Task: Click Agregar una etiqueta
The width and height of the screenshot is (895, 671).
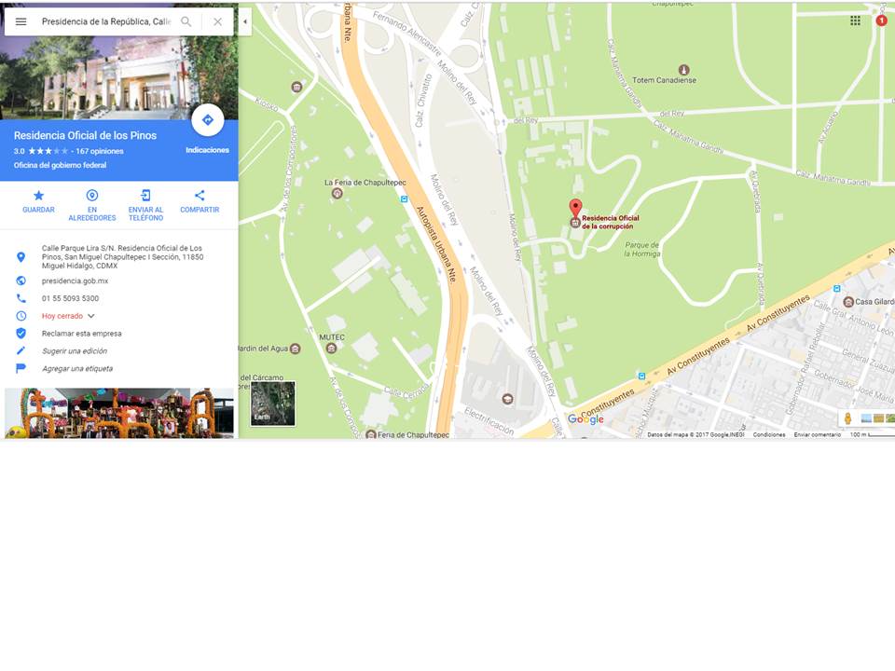Action: (x=77, y=369)
